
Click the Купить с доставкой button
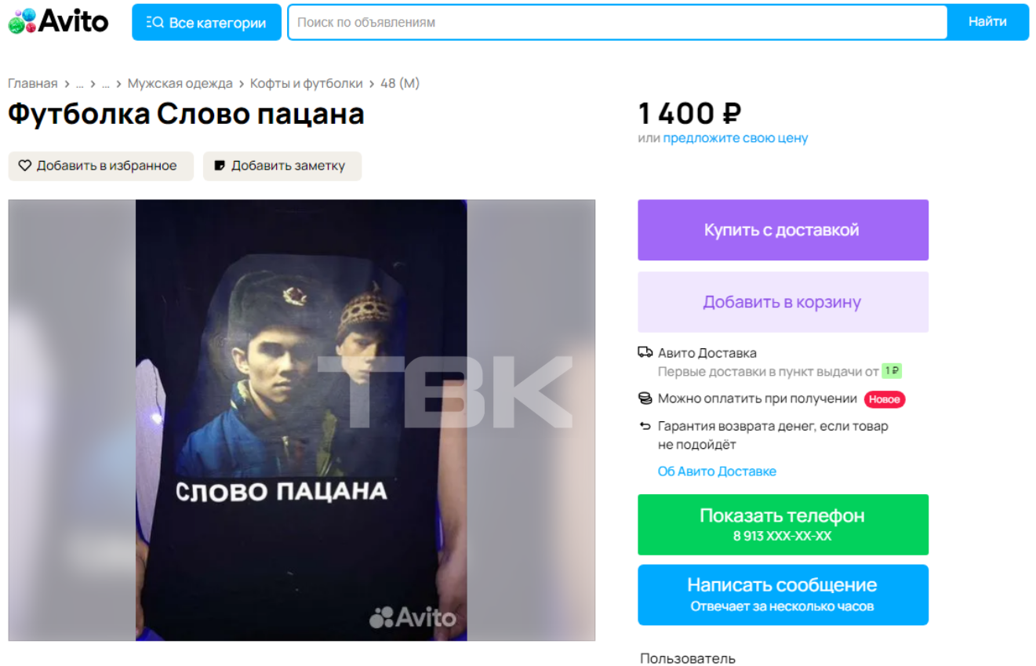(783, 230)
